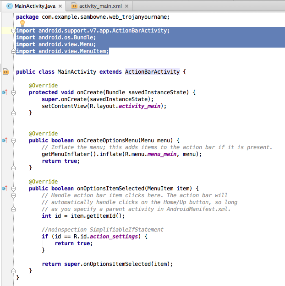Collapse the onCreateOptionsMenu method fold marker

click(13, 140)
